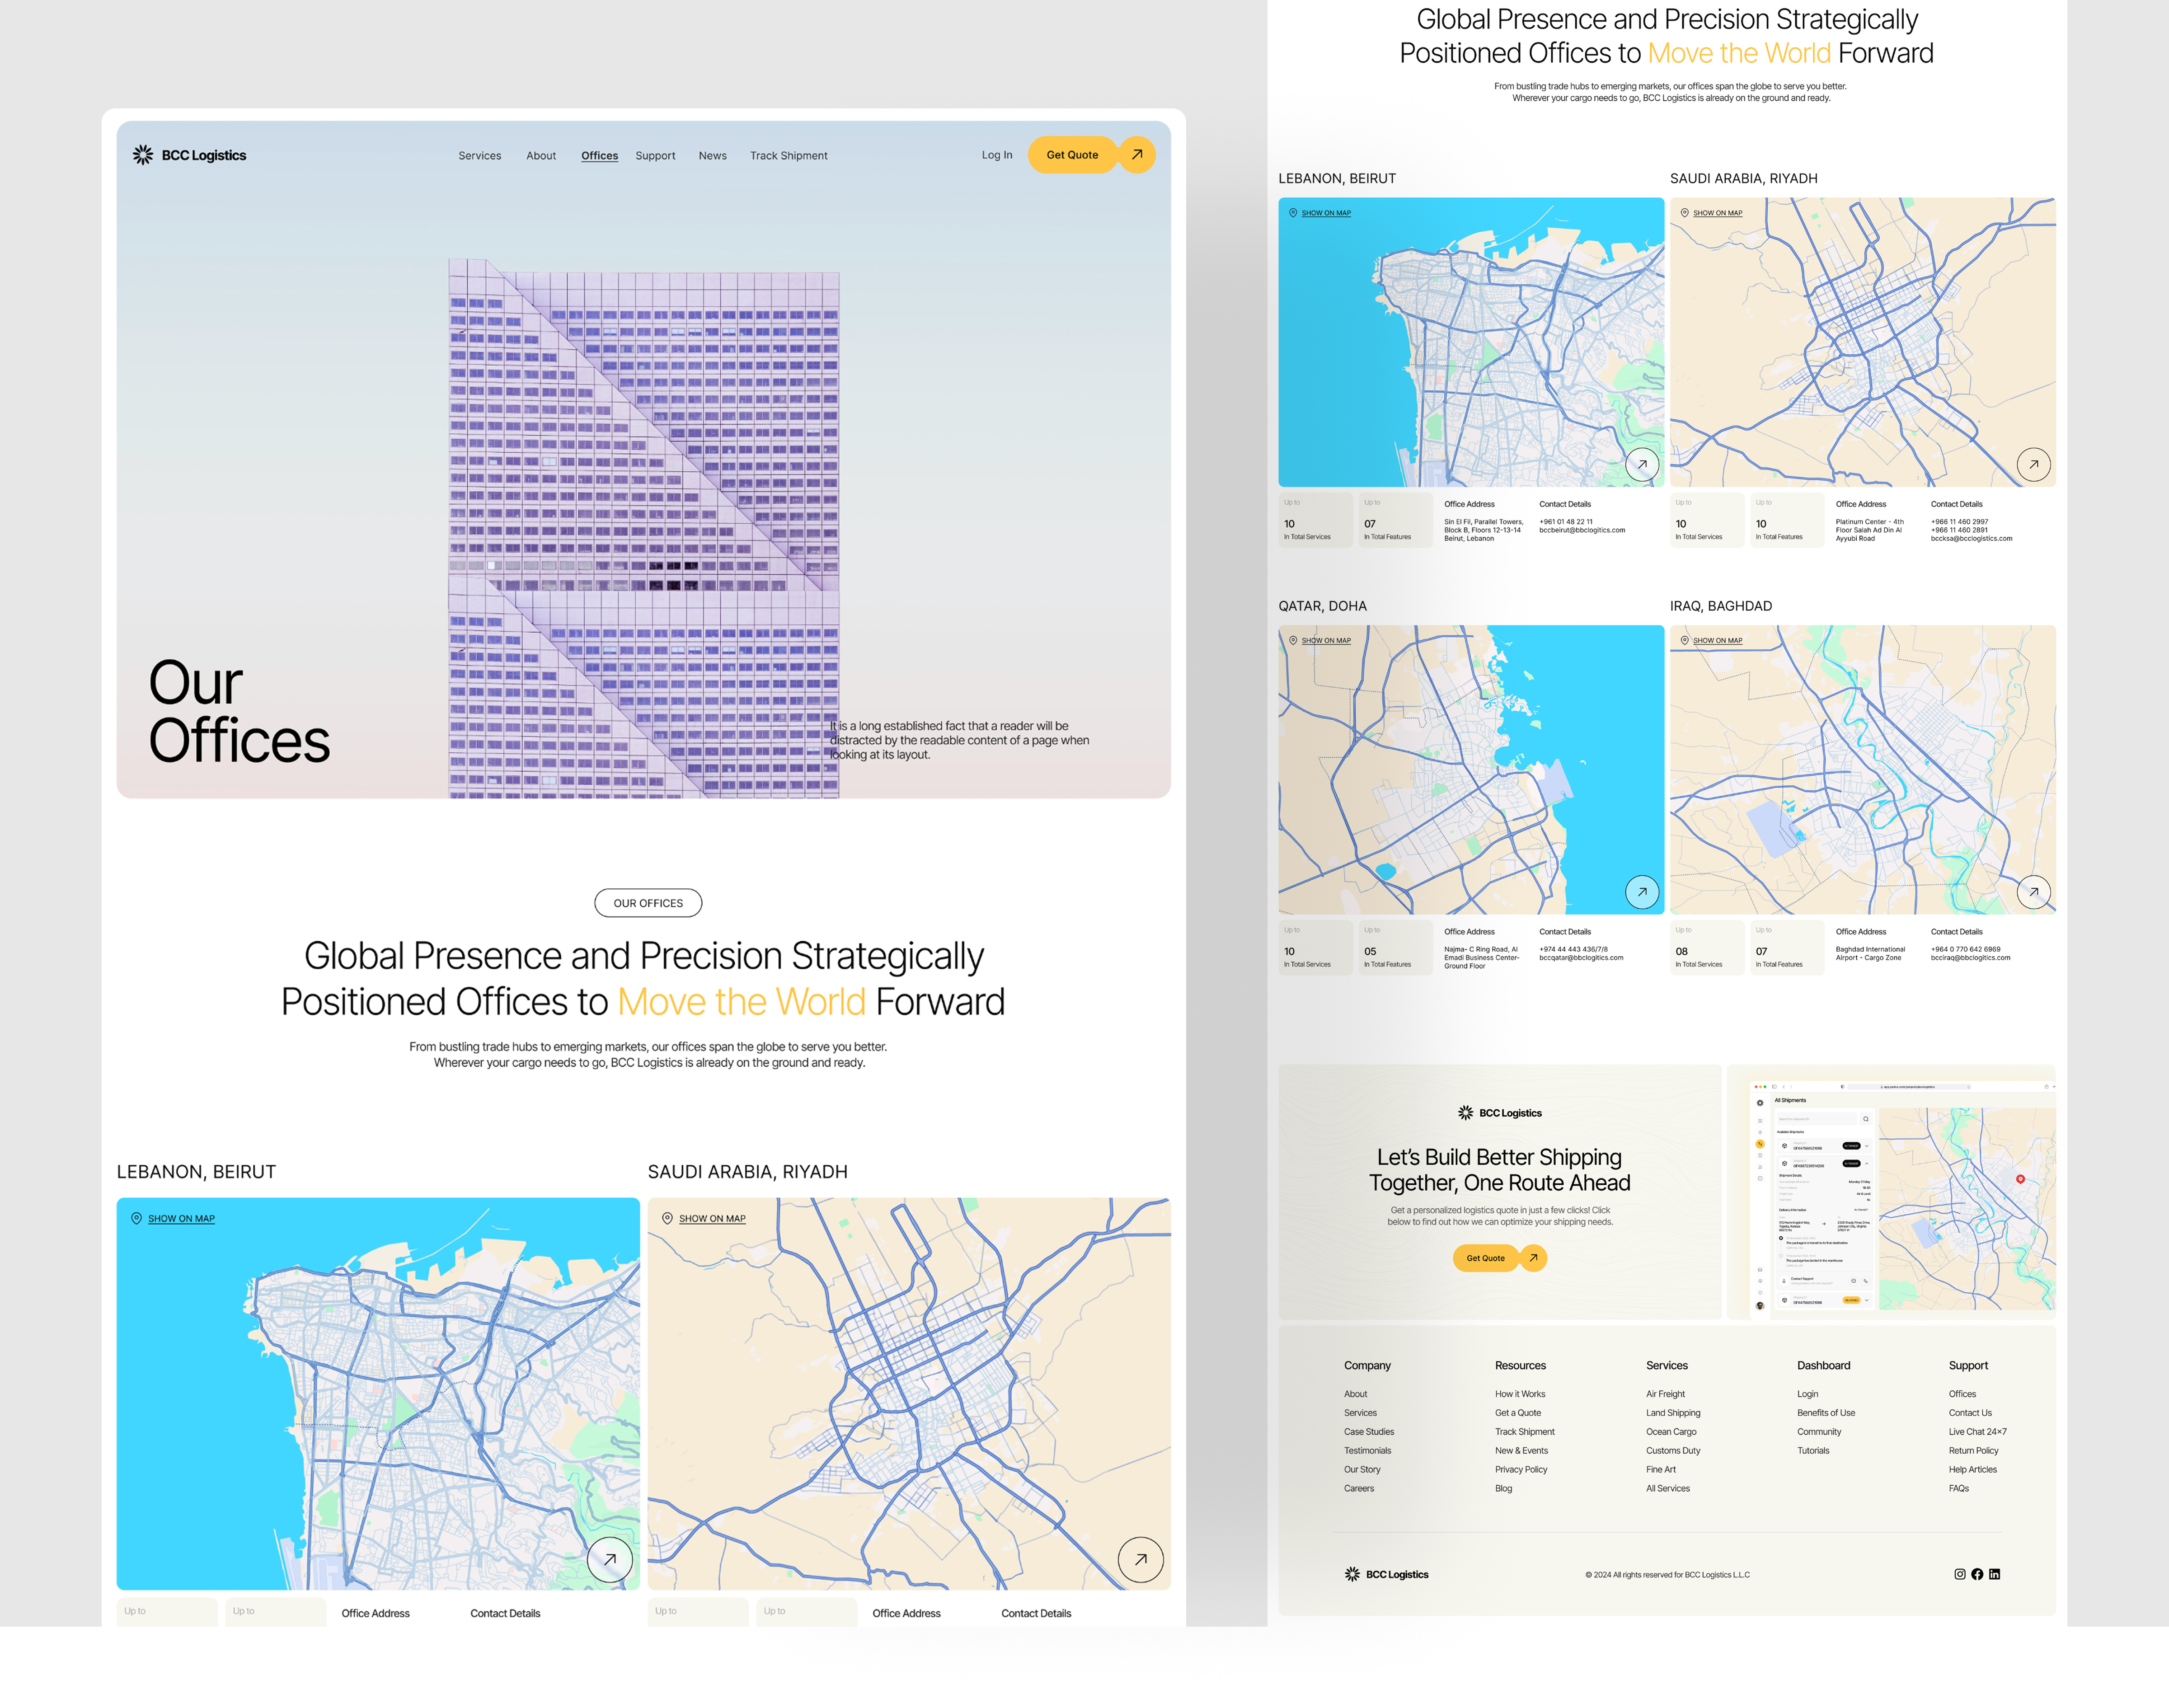Open Privacy Policy from the footer
This screenshot has width=2169, height=1708.
tap(1521, 1469)
